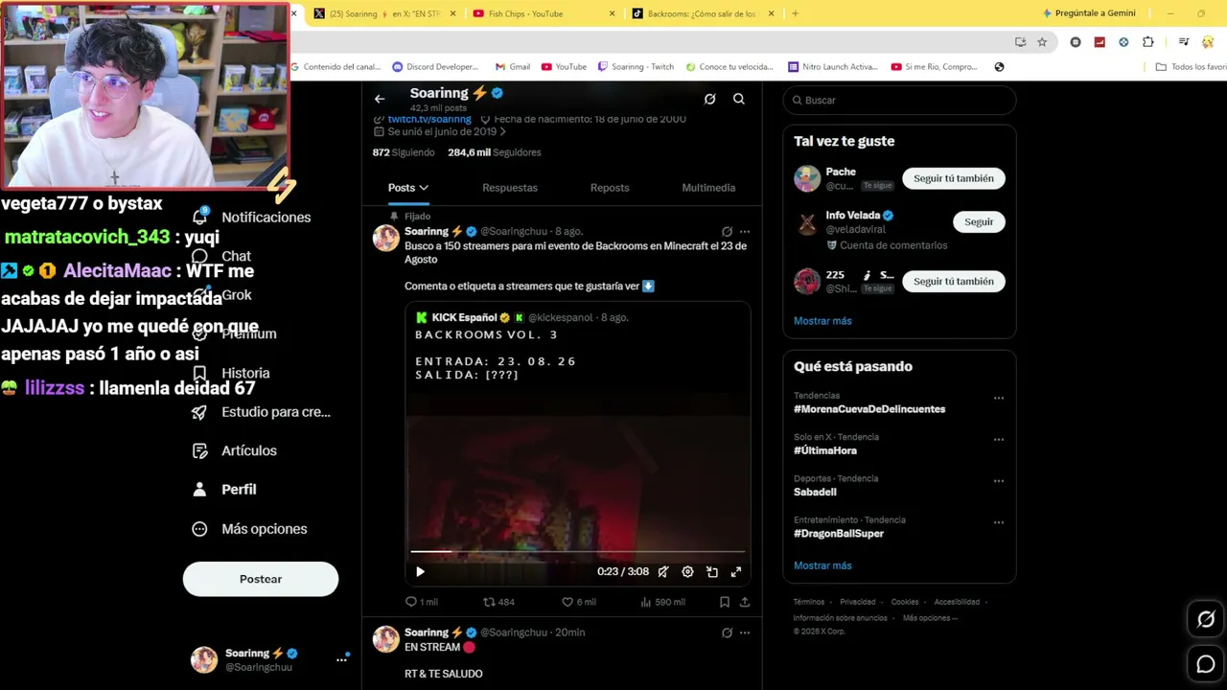Close the Fish Chips YouTube tab
This screenshot has width=1227, height=690.
[x=612, y=13]
